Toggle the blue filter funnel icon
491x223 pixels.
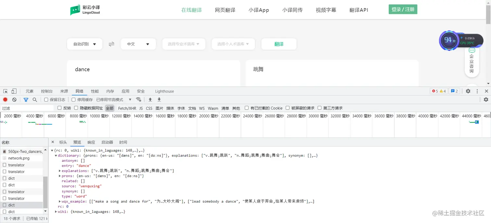[26, 100]
